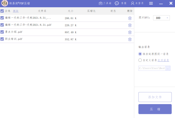Viewport: 175px width, 118px height.
Task: Click the 删除 link in header
Action: coord(16,11)
